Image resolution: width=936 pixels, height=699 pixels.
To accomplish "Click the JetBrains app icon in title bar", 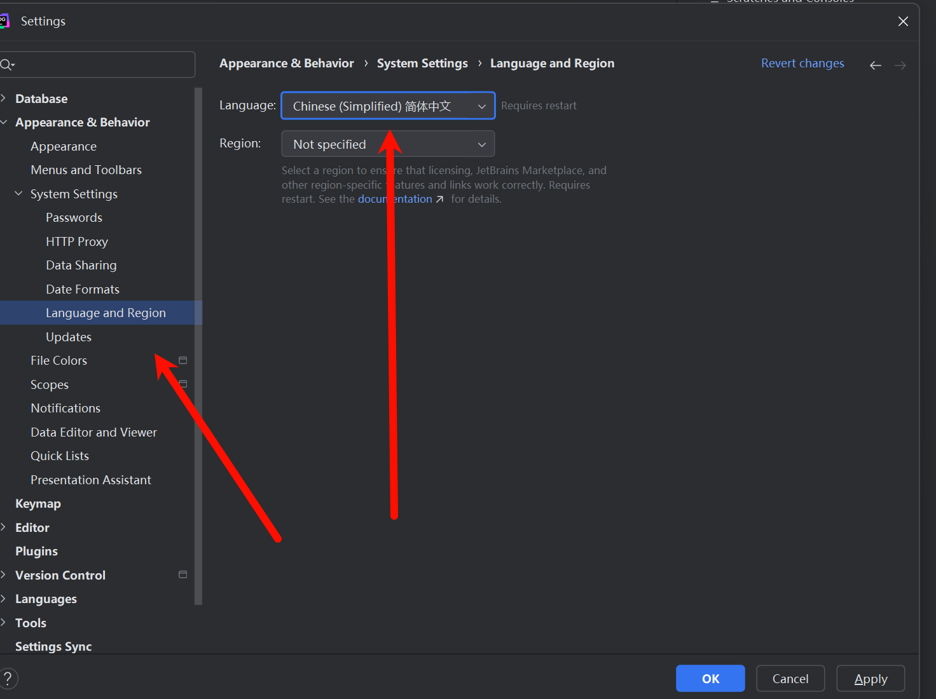I will pos(4,21).
